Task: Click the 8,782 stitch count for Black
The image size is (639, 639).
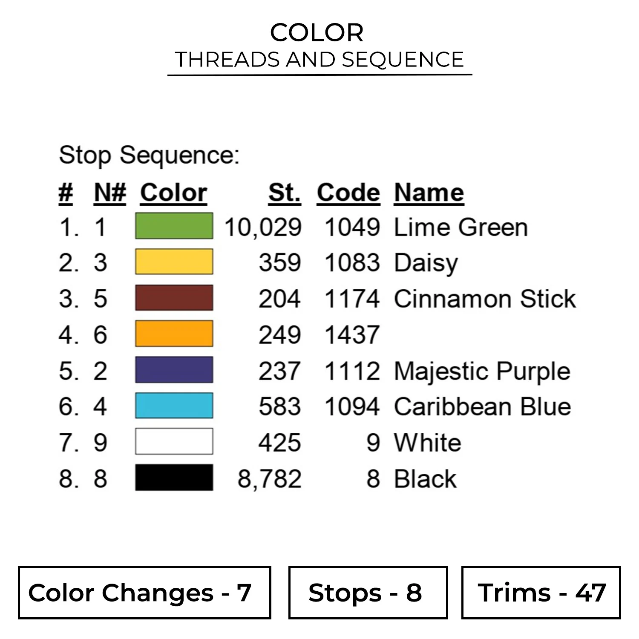Action: (x=269, y=478)
